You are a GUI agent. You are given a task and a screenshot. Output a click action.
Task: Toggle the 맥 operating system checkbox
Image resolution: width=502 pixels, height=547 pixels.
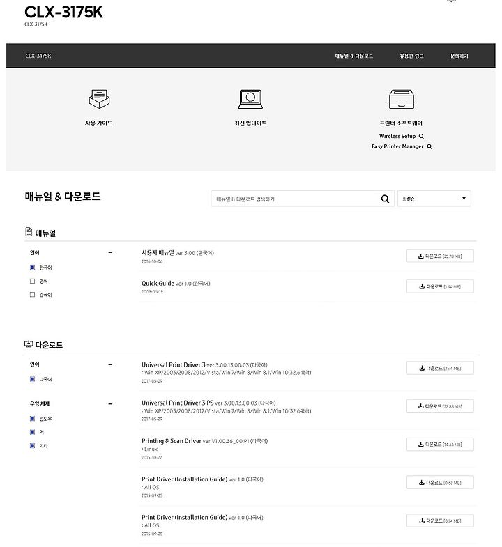tap(33, 432)
